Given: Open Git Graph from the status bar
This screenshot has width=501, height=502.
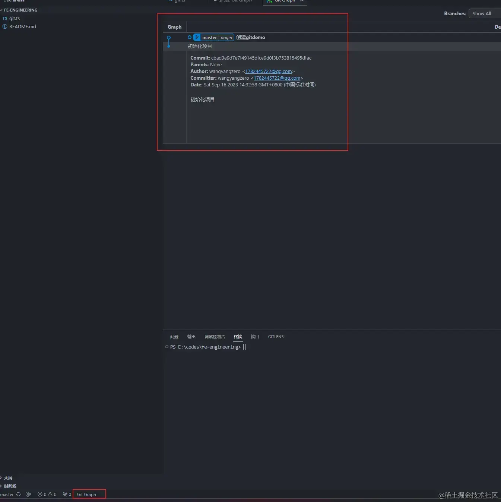Looking at the screenshot, I should (86, 495).
